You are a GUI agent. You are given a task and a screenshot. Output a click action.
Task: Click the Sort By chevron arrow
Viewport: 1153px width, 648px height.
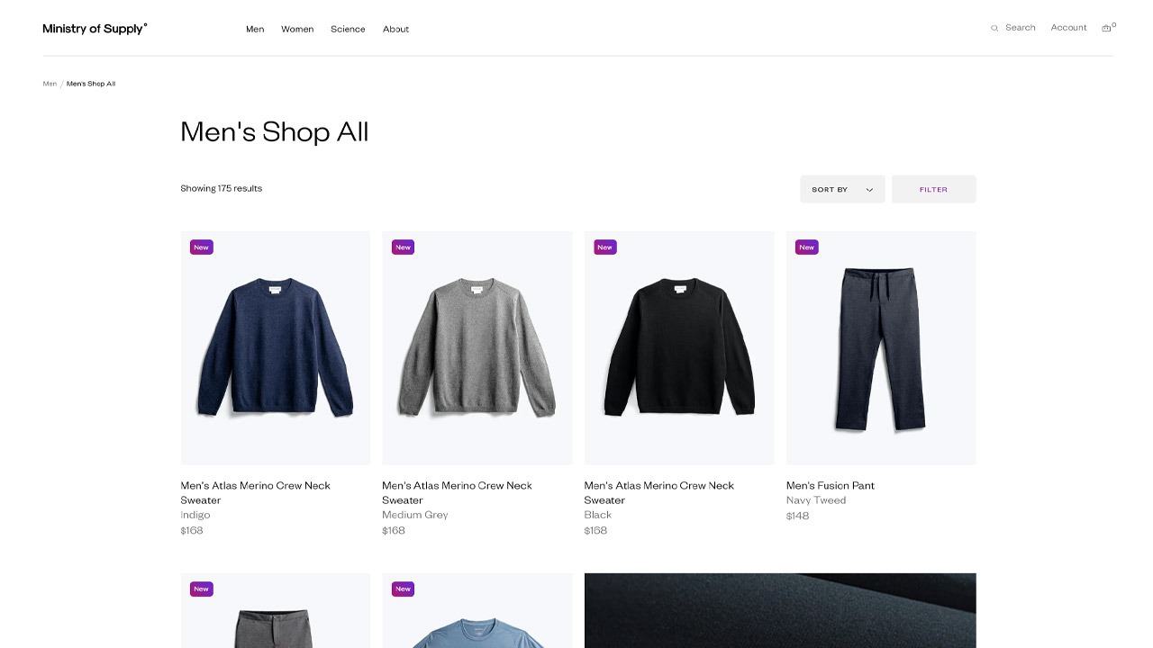pyautogui.click(x=869, y=189)
